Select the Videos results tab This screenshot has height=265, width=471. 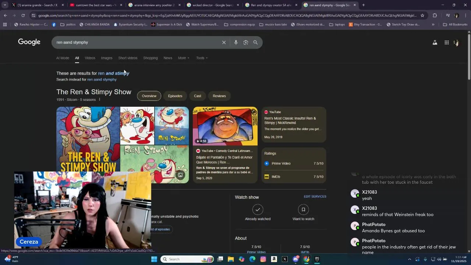90,58
